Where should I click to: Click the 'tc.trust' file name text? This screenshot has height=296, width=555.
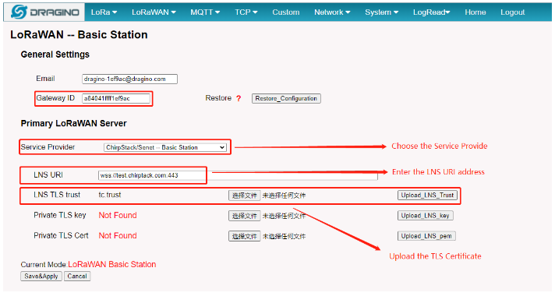coord(110,195)
